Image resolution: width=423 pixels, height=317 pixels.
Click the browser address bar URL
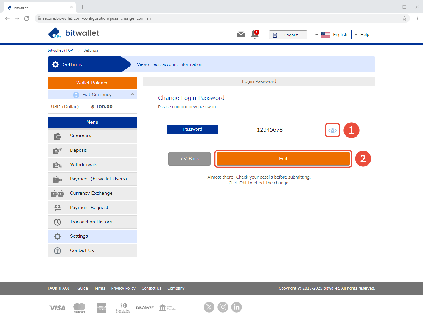tap(97, 18)
